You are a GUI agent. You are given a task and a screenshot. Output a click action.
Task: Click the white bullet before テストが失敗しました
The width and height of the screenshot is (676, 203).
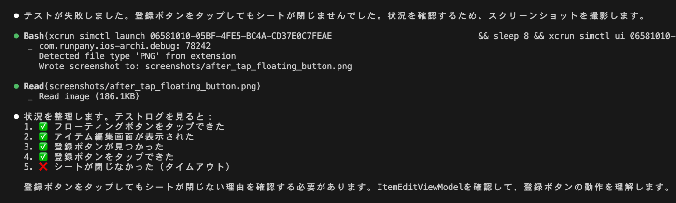pos(16,16)
